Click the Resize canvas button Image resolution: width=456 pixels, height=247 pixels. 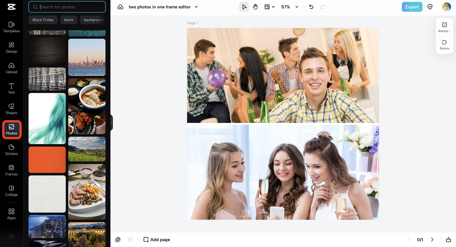(444, 45)
